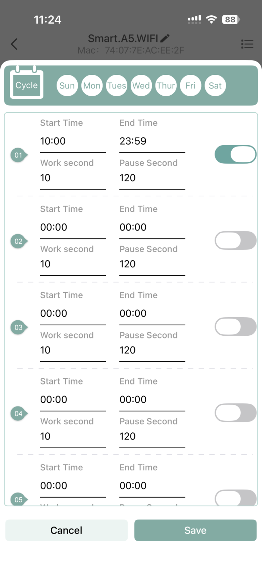Enable schedule 03 toggle switch
Viewport: 262px width, 569px height.
(x=235, y=327)
